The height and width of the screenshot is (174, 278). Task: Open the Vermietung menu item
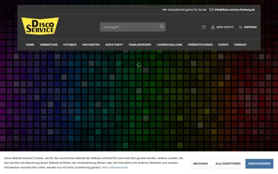49,45
